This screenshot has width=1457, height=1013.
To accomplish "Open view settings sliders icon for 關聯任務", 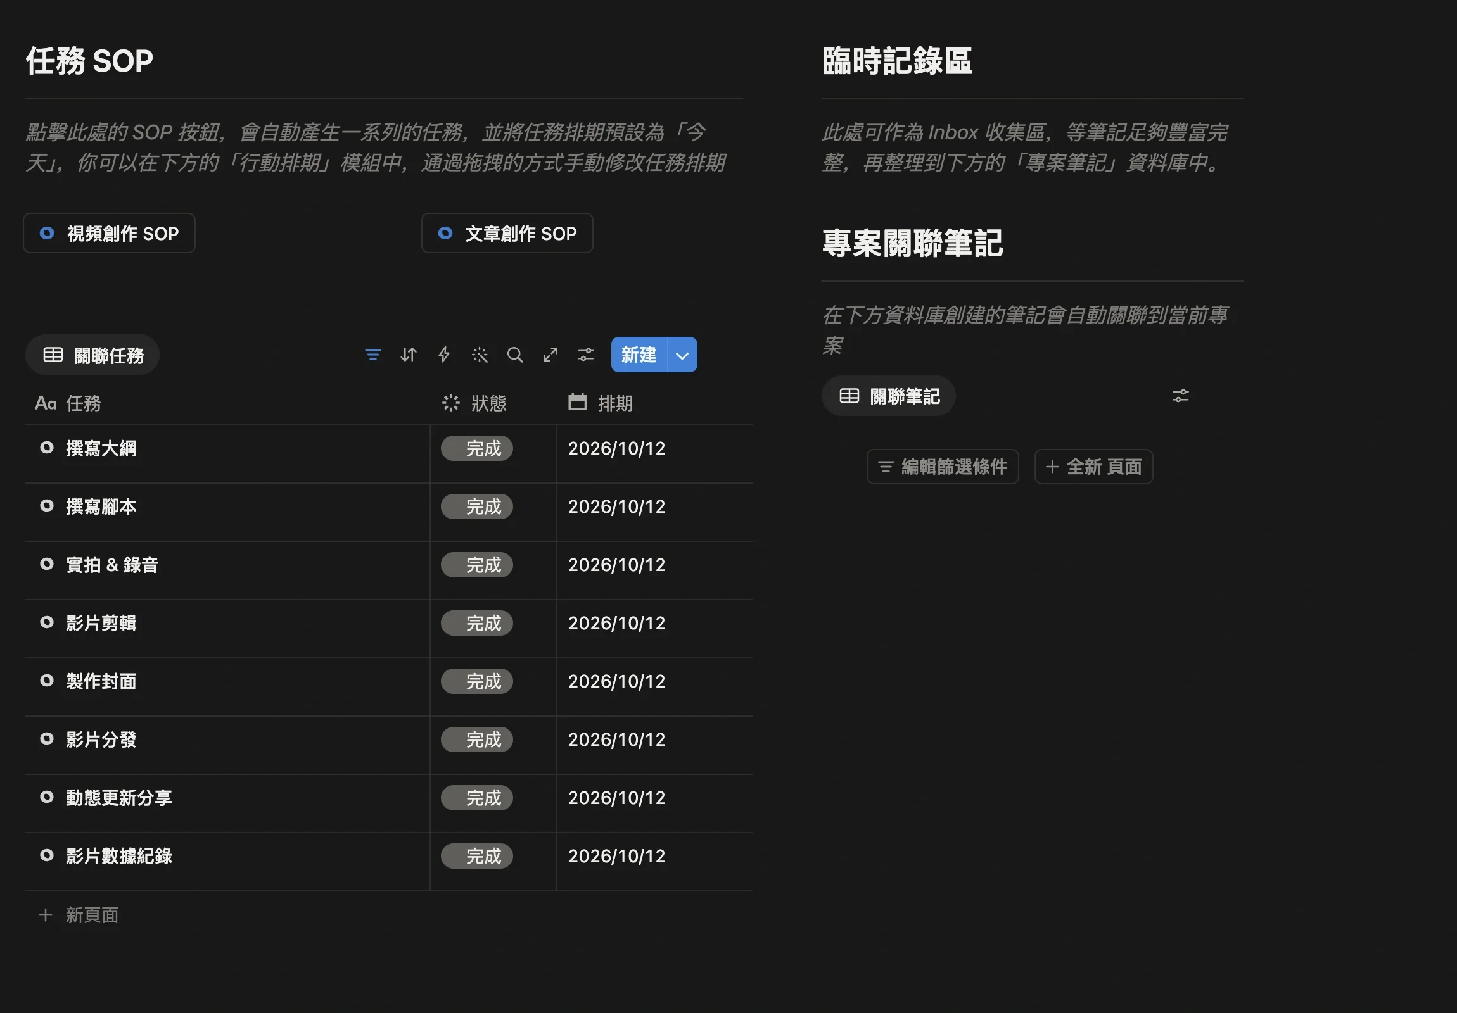I will point(586,355).
